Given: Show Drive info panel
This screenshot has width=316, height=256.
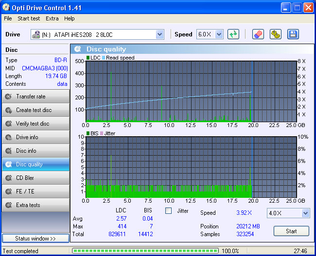Looking at the screenshot, I should 35,137.
